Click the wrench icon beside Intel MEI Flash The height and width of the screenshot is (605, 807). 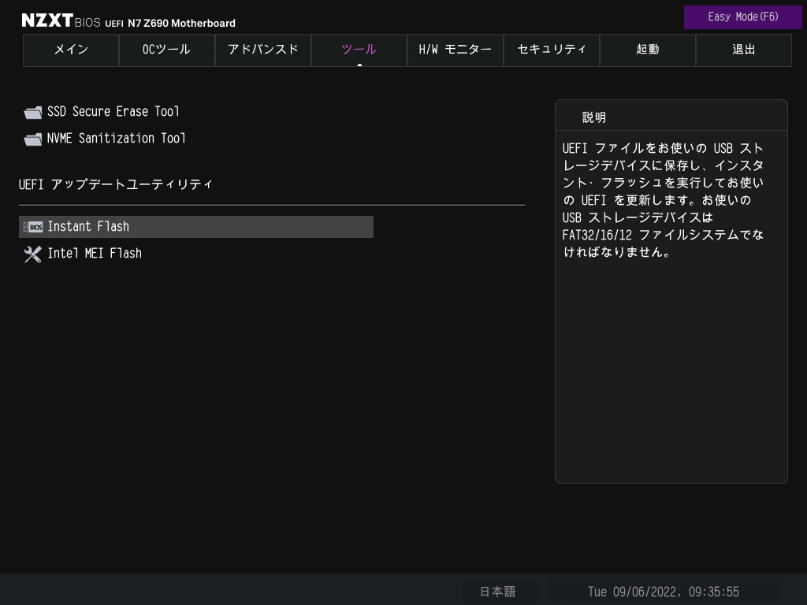[33, 254]
